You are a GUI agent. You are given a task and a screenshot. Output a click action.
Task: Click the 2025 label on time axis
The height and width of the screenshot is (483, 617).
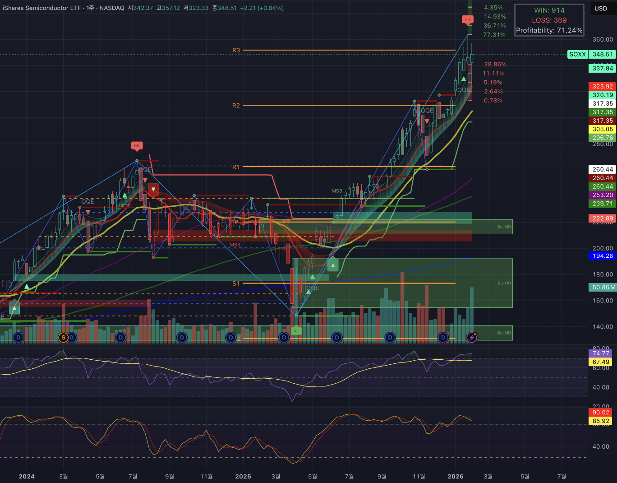pos(243,476)
